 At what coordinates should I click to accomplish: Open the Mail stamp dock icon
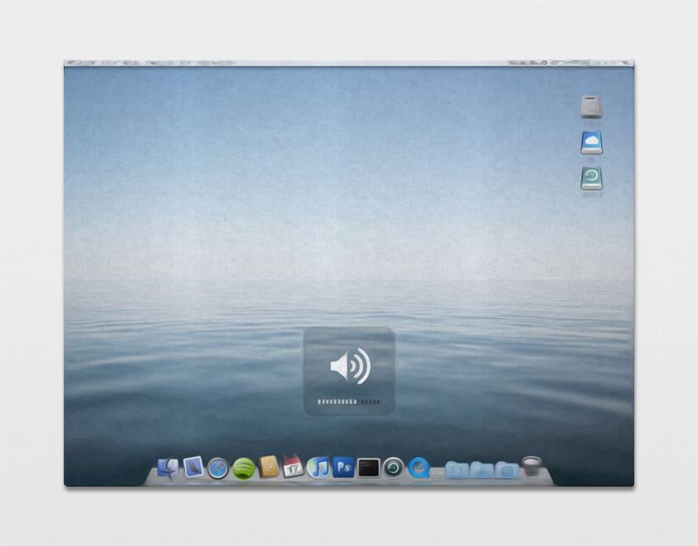click(x=194, y=468)
